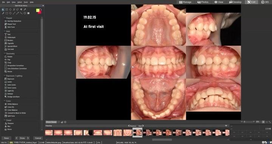The height and width of the screenshot is (144, 272).
Task: Open the Color Balance tool
Action: [11, 110]
